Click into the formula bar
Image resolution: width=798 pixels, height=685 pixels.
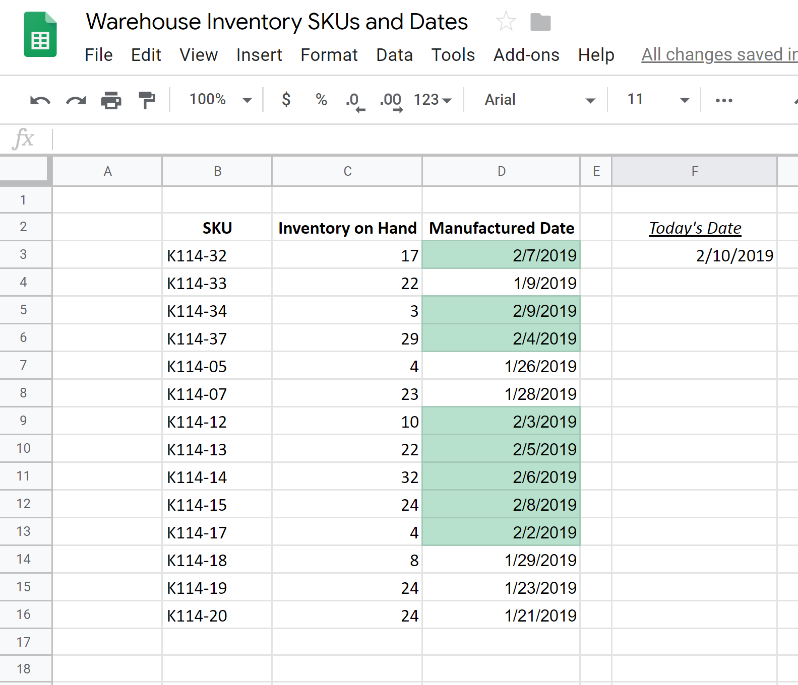point(425,139)
